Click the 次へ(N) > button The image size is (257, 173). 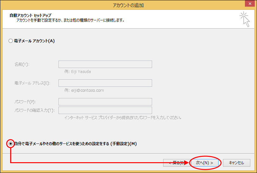(x=205, y=163)
